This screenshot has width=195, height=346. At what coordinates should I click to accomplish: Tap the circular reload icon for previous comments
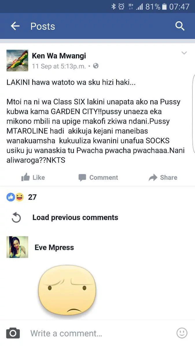pos(16,218)
